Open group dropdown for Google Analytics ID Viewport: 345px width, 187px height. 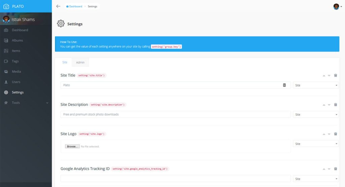(x=316, y=179)
